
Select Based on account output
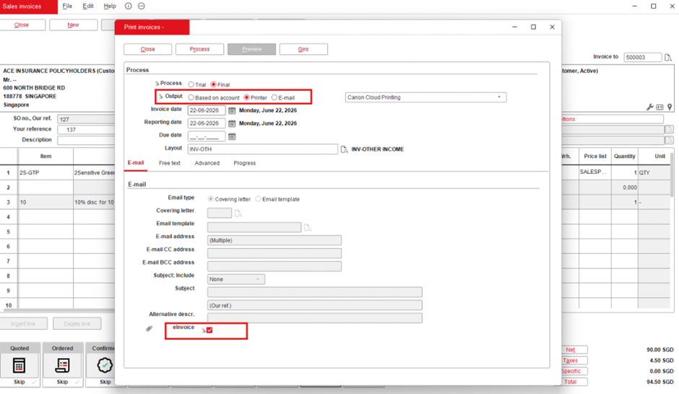(x=191, y=97)
